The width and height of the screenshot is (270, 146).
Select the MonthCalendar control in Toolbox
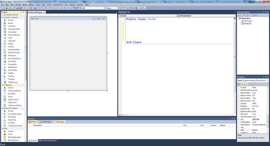[14, 52]
